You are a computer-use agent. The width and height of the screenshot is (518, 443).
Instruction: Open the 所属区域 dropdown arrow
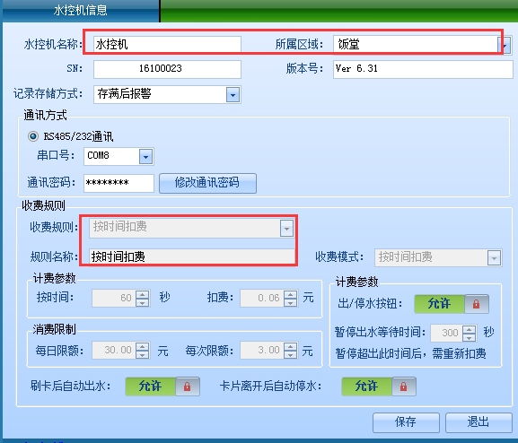(x=505, y=45)
